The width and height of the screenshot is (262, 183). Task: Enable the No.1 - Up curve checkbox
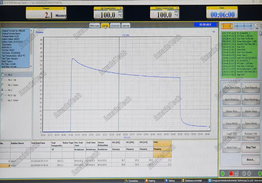pos(2,80)
